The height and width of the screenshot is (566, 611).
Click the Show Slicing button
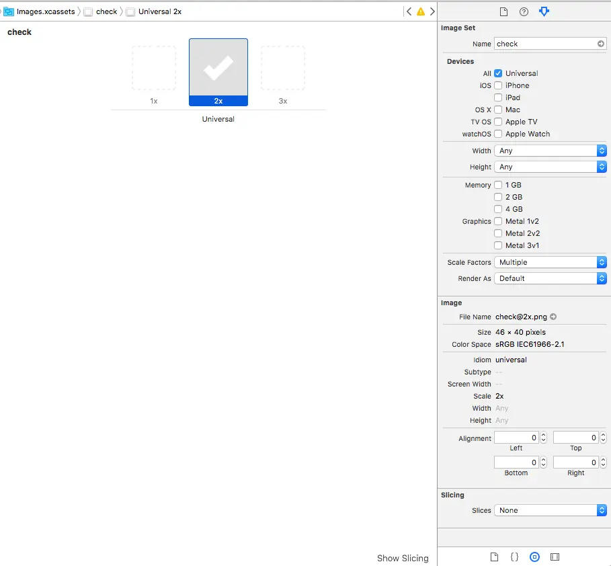coord(403,558)
